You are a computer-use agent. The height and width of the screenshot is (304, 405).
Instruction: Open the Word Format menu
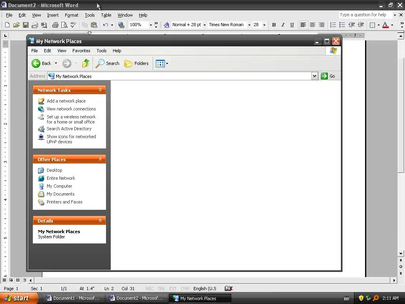pyautogui.click(x=72, y=15)
